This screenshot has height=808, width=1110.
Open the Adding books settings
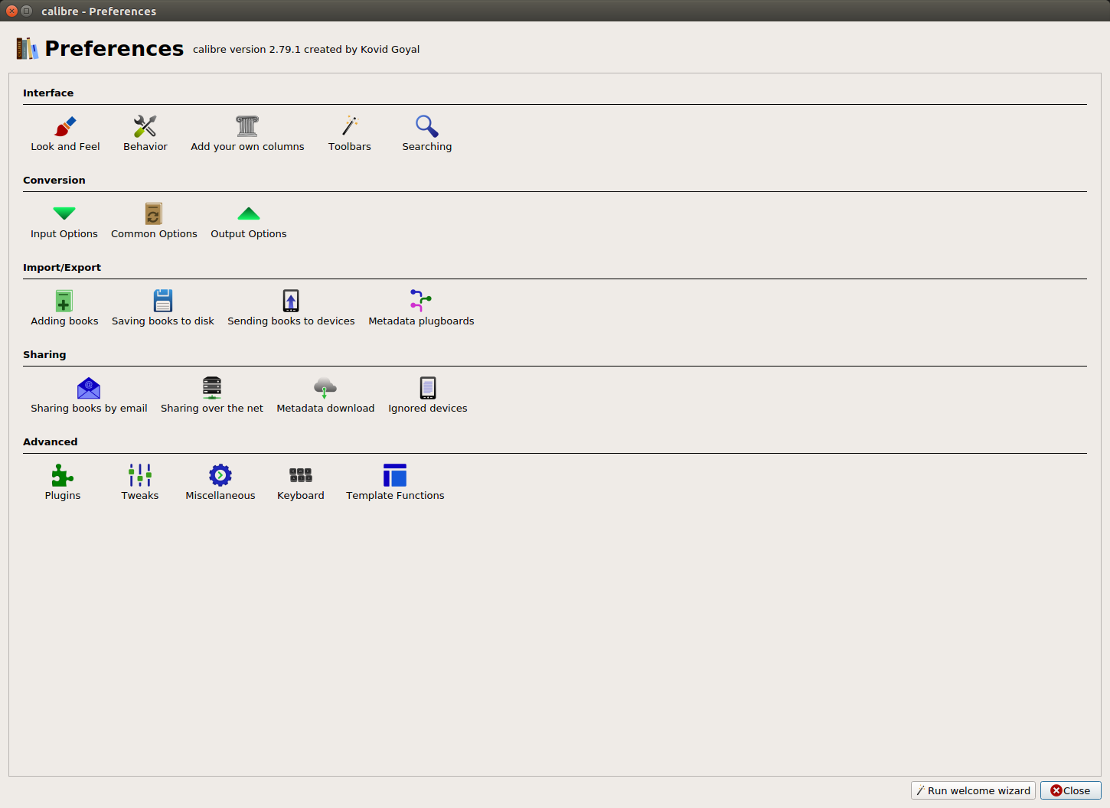[64, 308]
